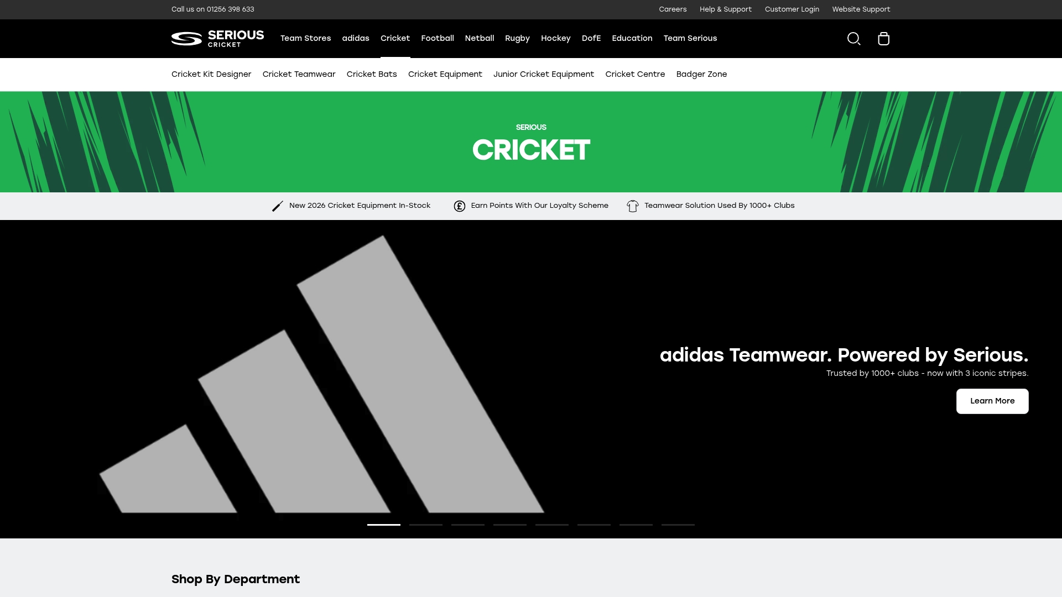This screenshot has height=597, width=1062.
Task: Switch to the Cricket tab
Action: coord(395,38)
